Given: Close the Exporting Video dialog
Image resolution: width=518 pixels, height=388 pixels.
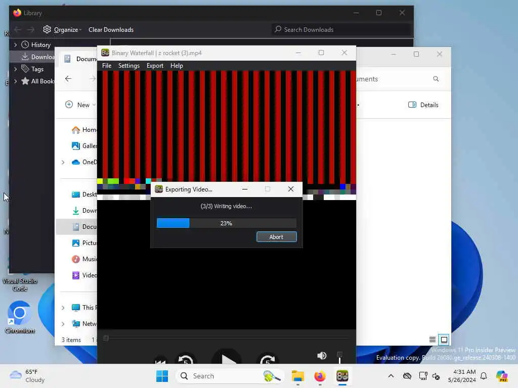Looking at the screenshot, I should click(x=291, y=189).
